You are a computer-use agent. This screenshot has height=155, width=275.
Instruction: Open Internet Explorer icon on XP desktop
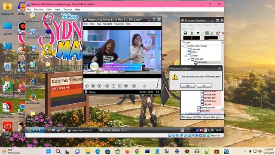pos(33,84)
